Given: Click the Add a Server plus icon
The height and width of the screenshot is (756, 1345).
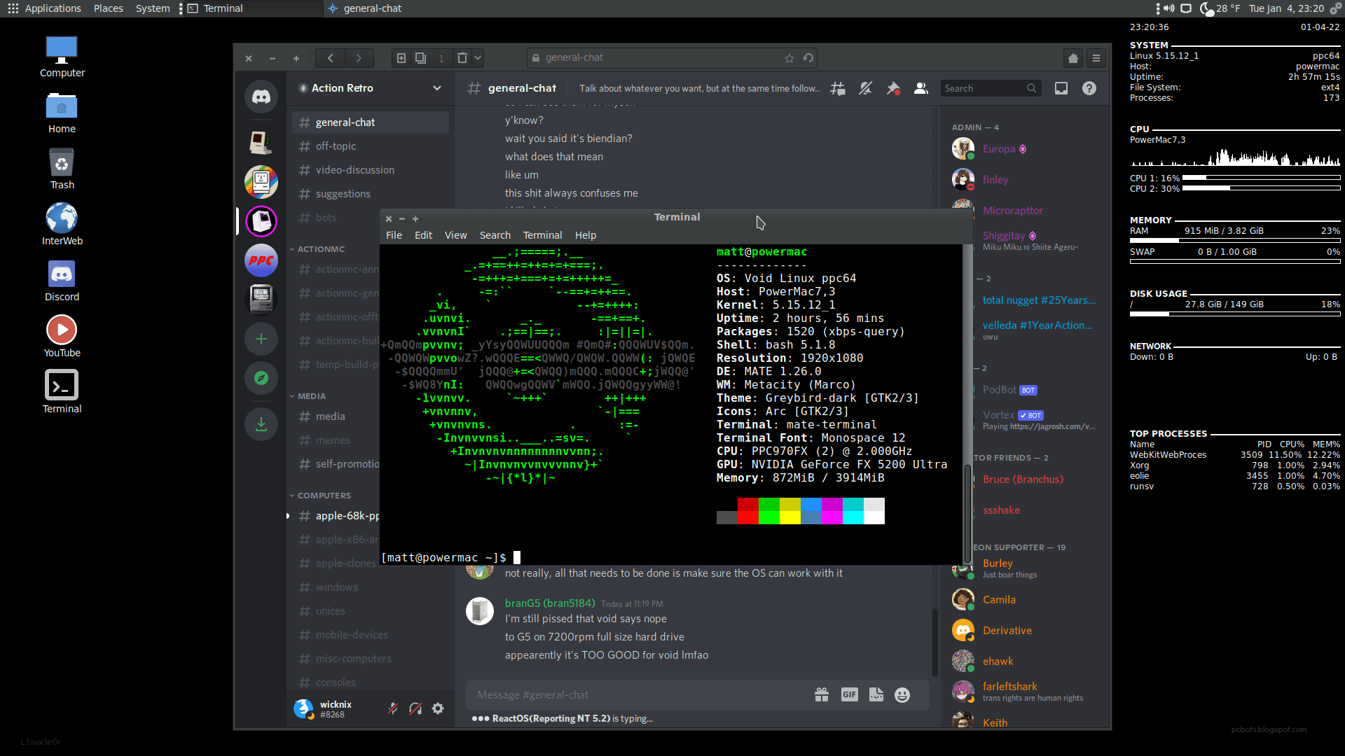Looking at the screenshot, I should tap(261, 339).
